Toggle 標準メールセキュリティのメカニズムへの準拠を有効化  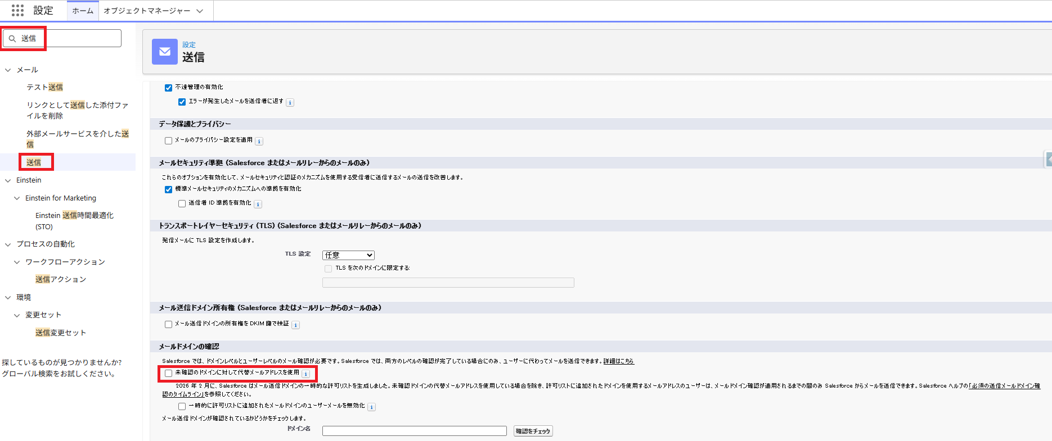168,189
